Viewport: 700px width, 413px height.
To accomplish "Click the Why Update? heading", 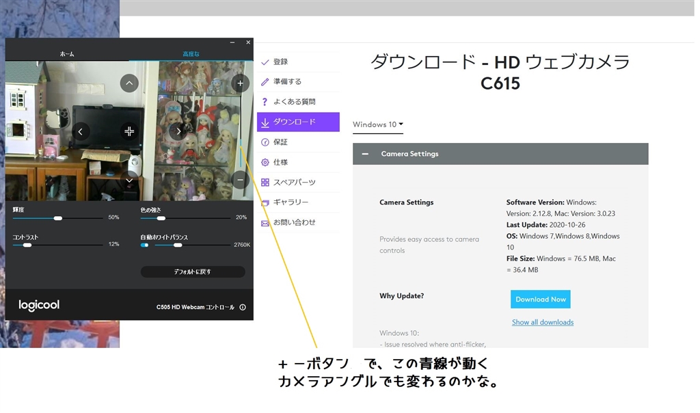I will (x=402, y=296).
